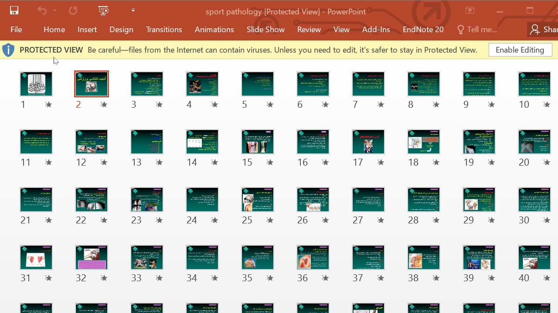This screenshot has height=313, width=558.
Task: Click the transition star under slide 1
Action: (48, 104)
